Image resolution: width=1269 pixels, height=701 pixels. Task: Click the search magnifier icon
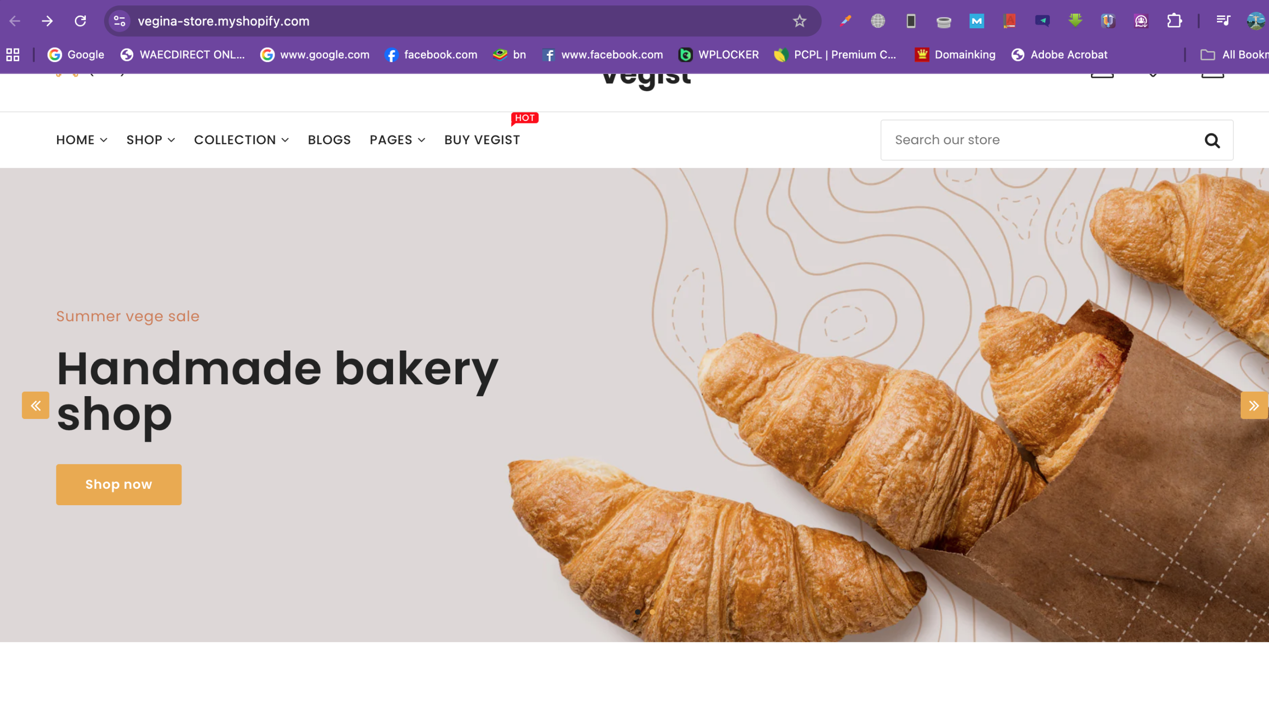tap(1212, 141)
